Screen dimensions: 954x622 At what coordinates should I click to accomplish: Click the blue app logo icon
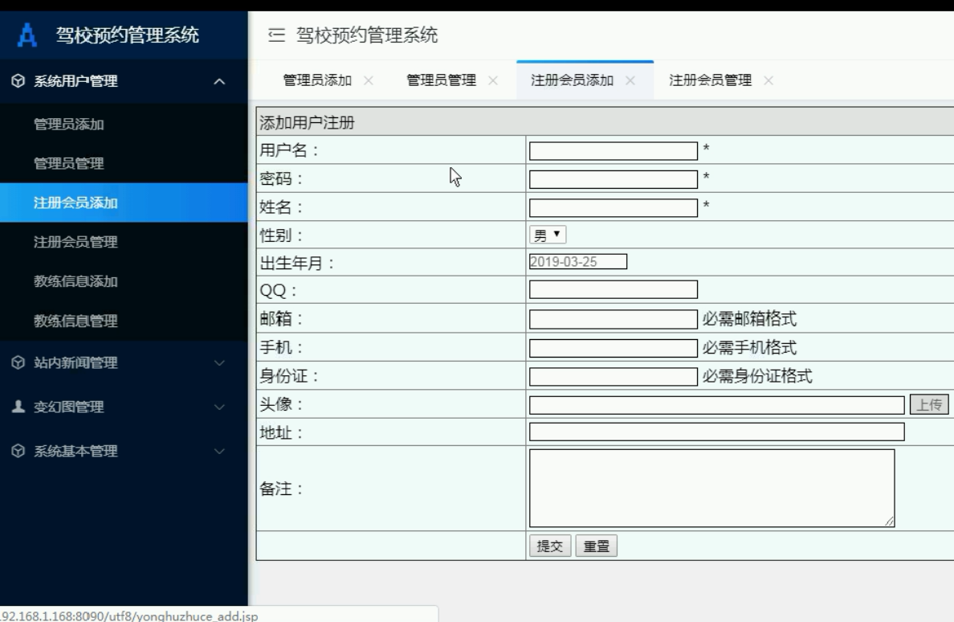[26, 35]
